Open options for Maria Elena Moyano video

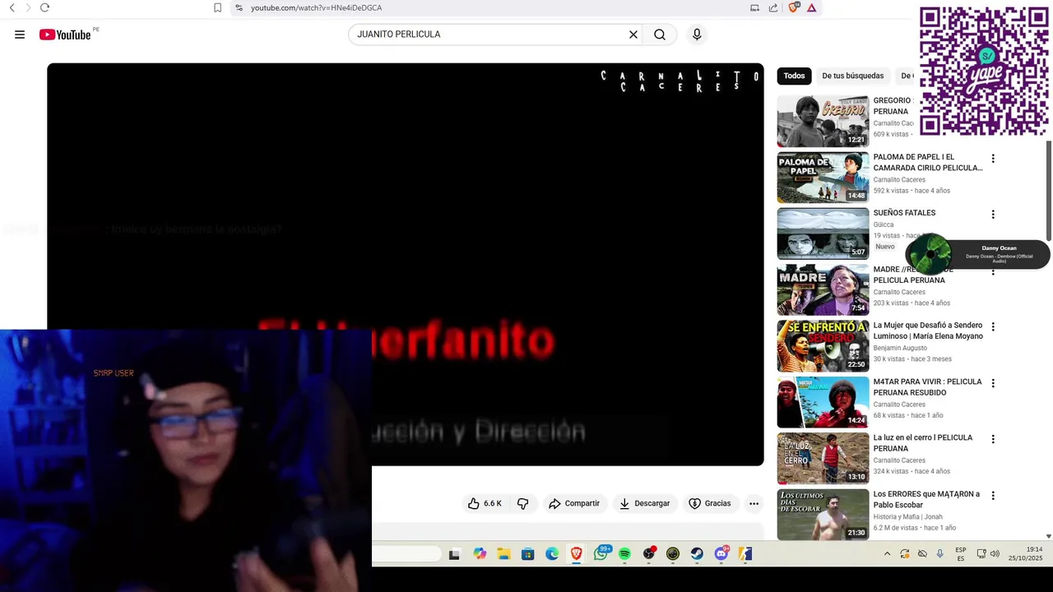click(x=993, y=326)
